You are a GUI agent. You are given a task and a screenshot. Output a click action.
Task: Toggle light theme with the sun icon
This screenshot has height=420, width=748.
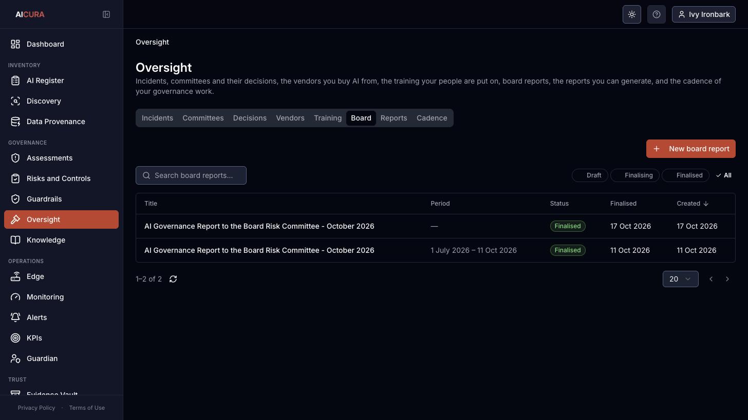[632, 14]
